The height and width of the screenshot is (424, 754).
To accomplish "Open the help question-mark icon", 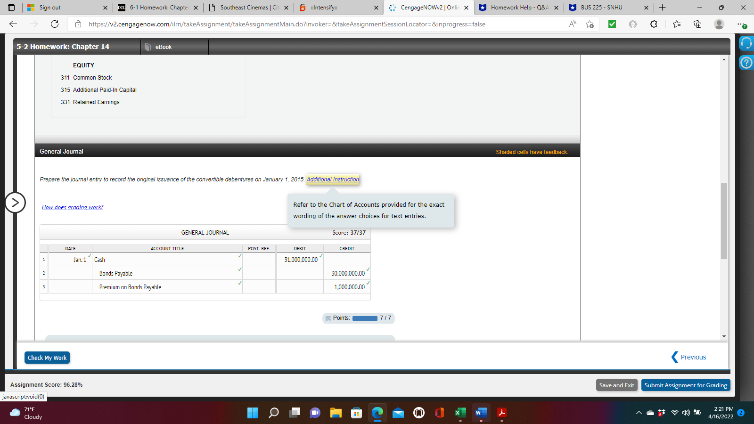I will pos(746,63).
